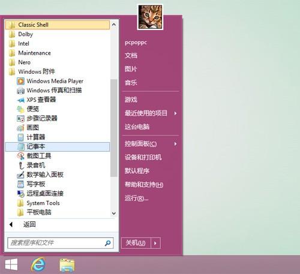The width and height of the screenshot is (300, 274).
Task: Click the user account cat picture
Action: pos(150,17)
